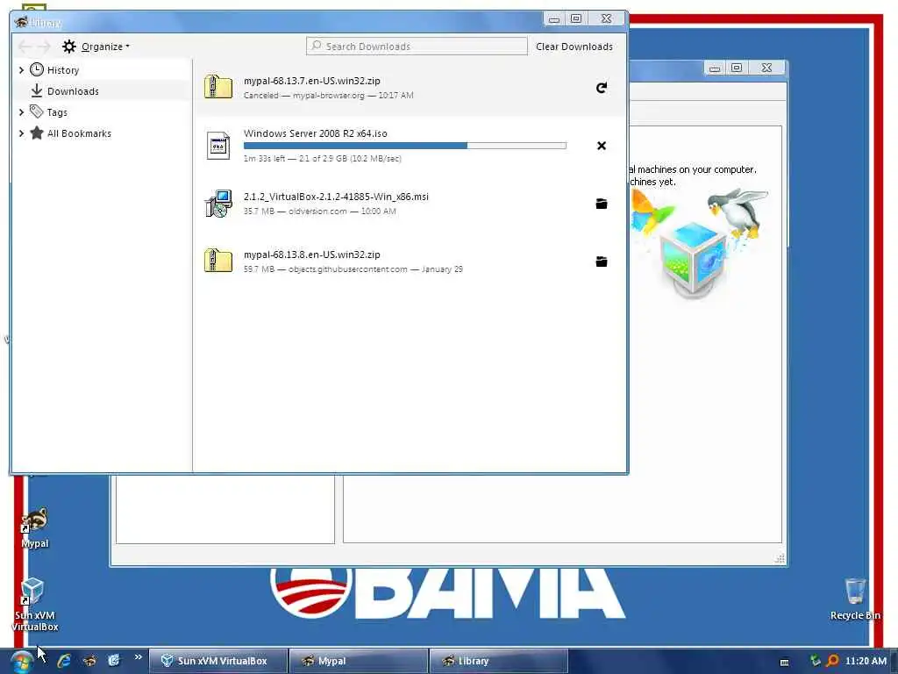The image size is (898, 674).
Task: Go back with Library back arrow
Action: [25, 47]
